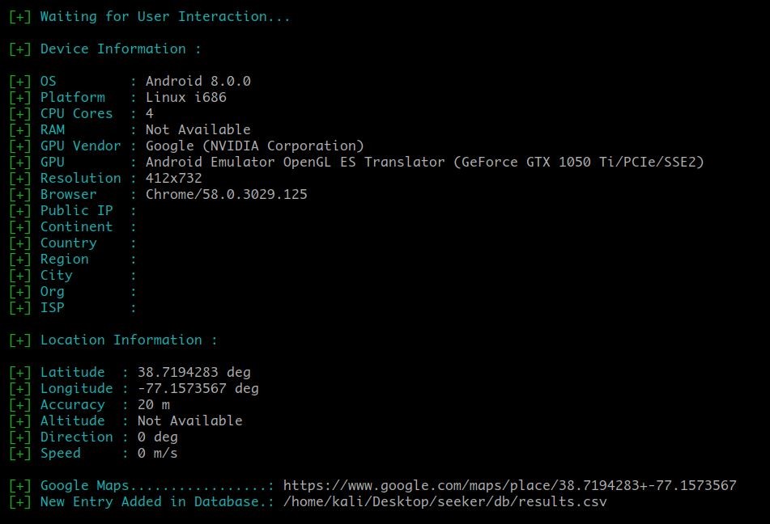Click the Altitude Not Available text
770x524 pixels.
pyautogui.click(x=190, y=421)
